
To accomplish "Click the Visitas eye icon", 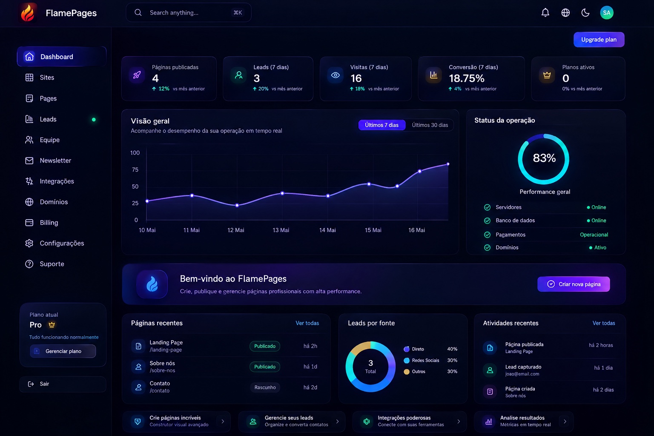I will tap(336, 75).
